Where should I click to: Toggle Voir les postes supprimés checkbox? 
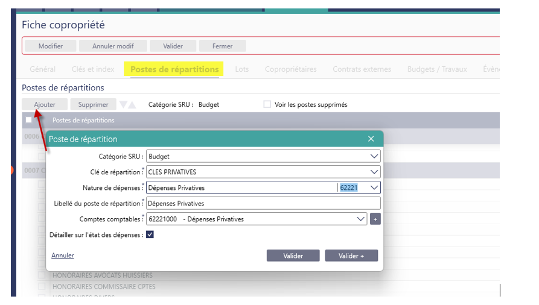click(267, 104)
